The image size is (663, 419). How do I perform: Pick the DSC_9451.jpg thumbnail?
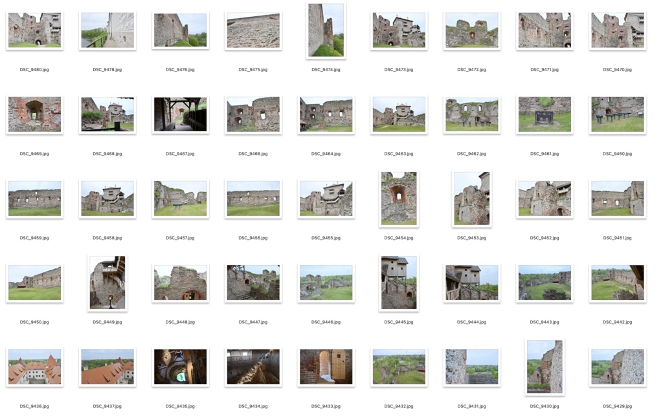pos(617,199)
